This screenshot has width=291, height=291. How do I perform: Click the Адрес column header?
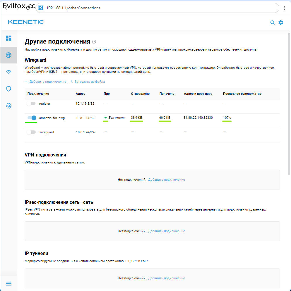point(81,94)
